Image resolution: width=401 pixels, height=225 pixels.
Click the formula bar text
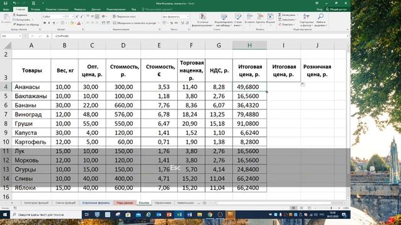(61, 36)
